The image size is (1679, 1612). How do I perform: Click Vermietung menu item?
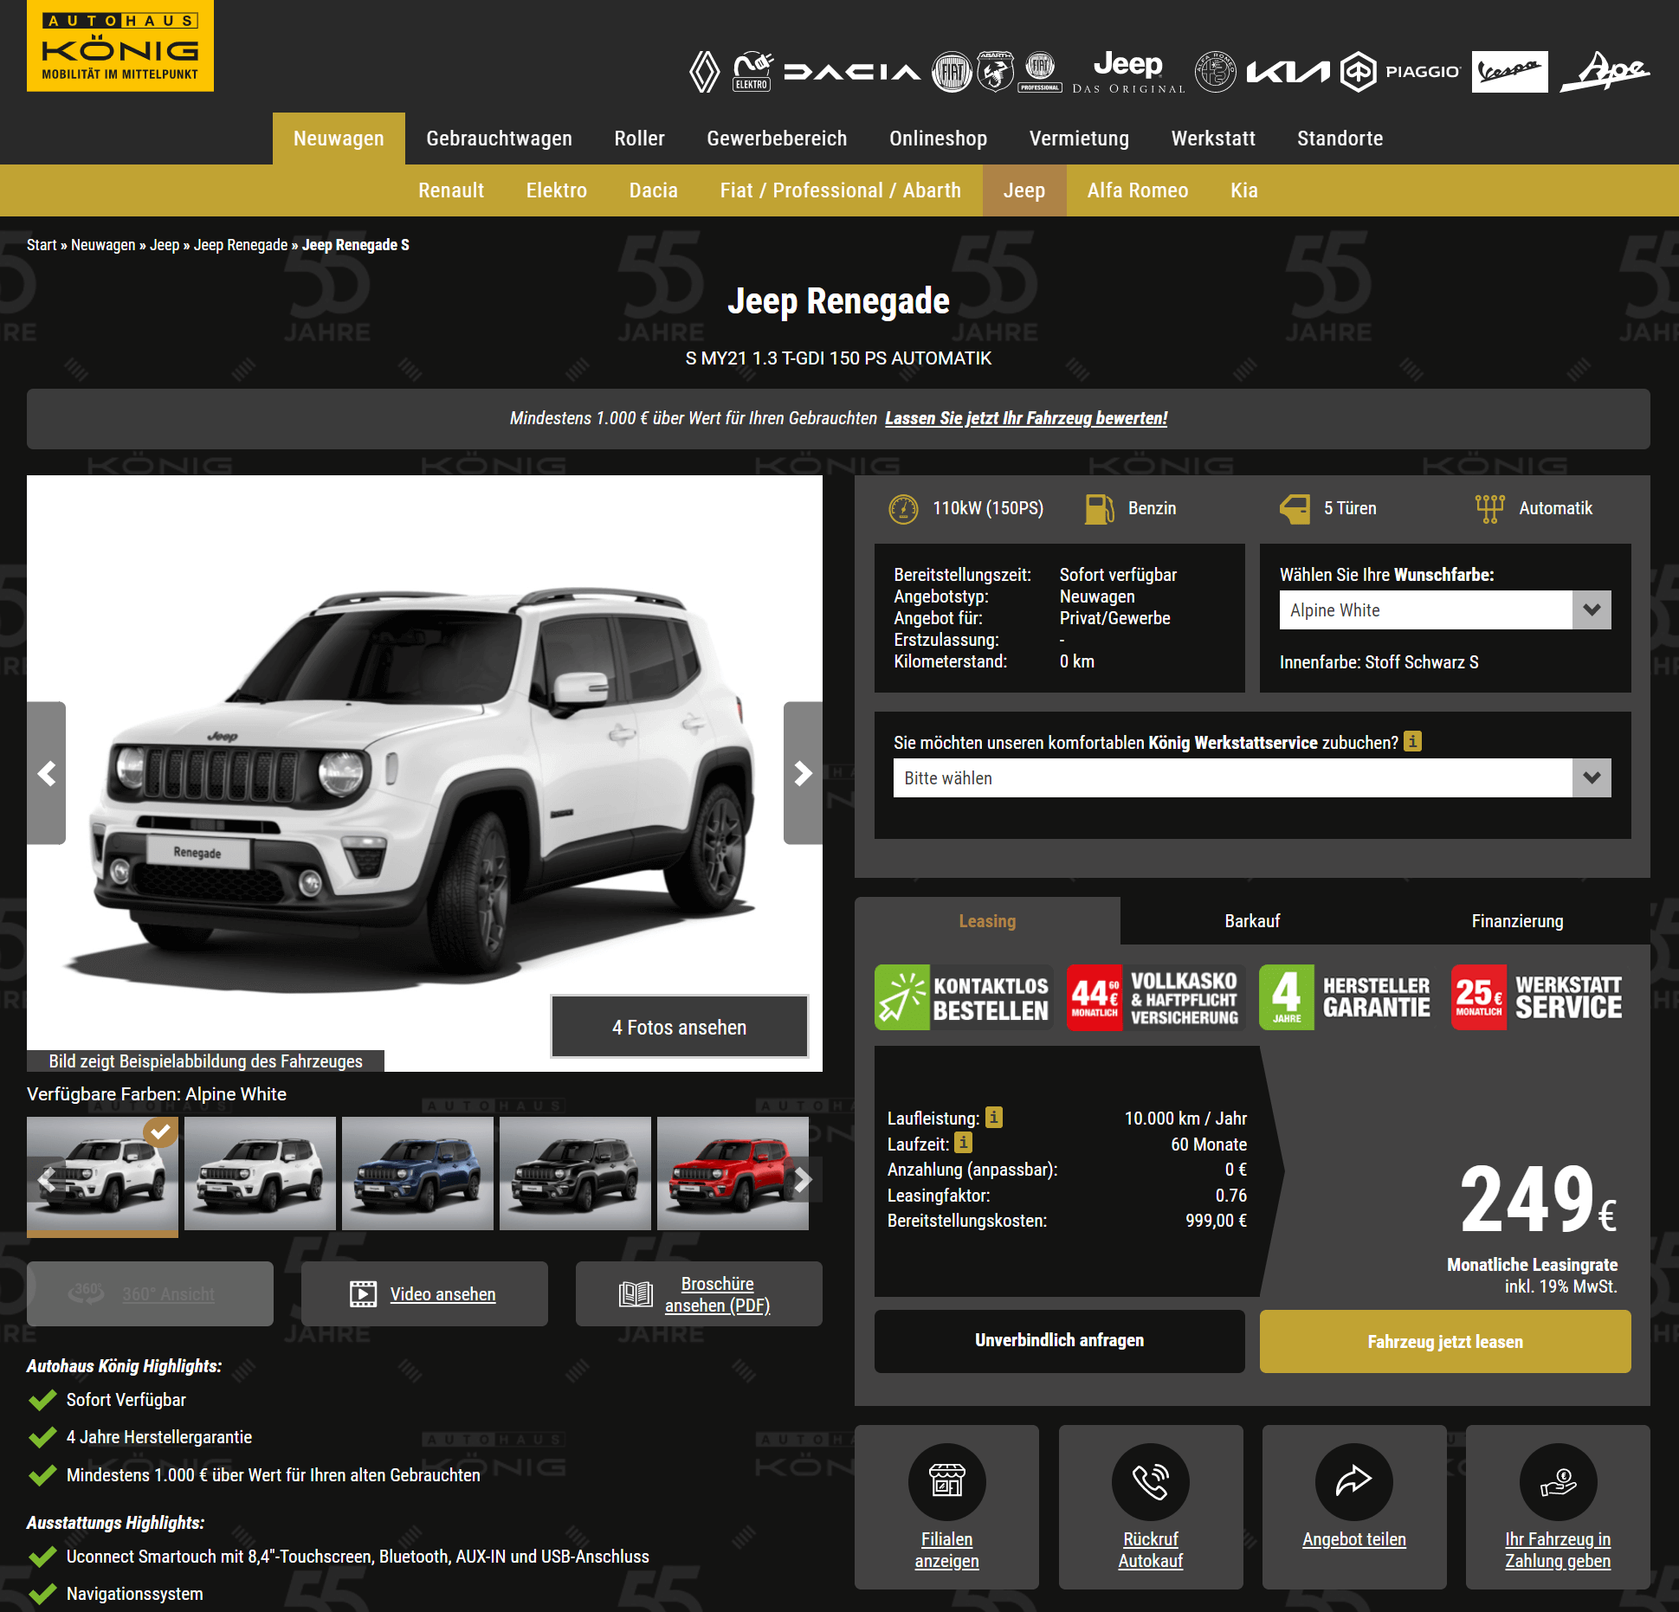click(1079, 139)
